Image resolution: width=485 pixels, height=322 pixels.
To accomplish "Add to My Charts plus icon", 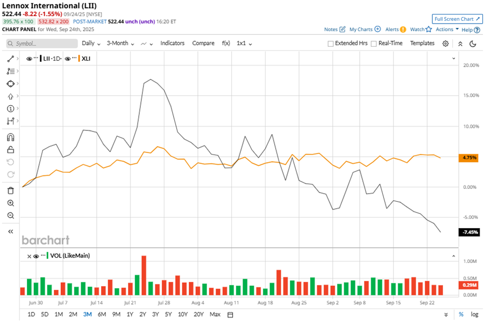I will (377, 30).
